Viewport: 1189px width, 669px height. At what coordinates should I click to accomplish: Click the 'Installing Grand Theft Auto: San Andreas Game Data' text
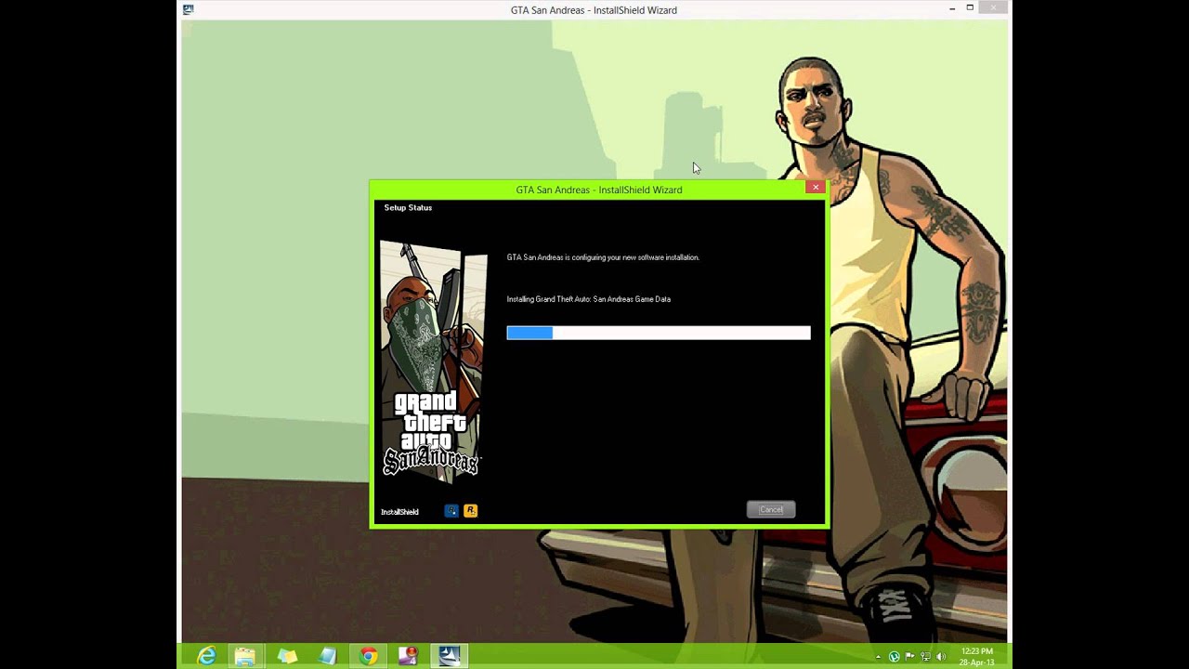click(x=588, y=299)
